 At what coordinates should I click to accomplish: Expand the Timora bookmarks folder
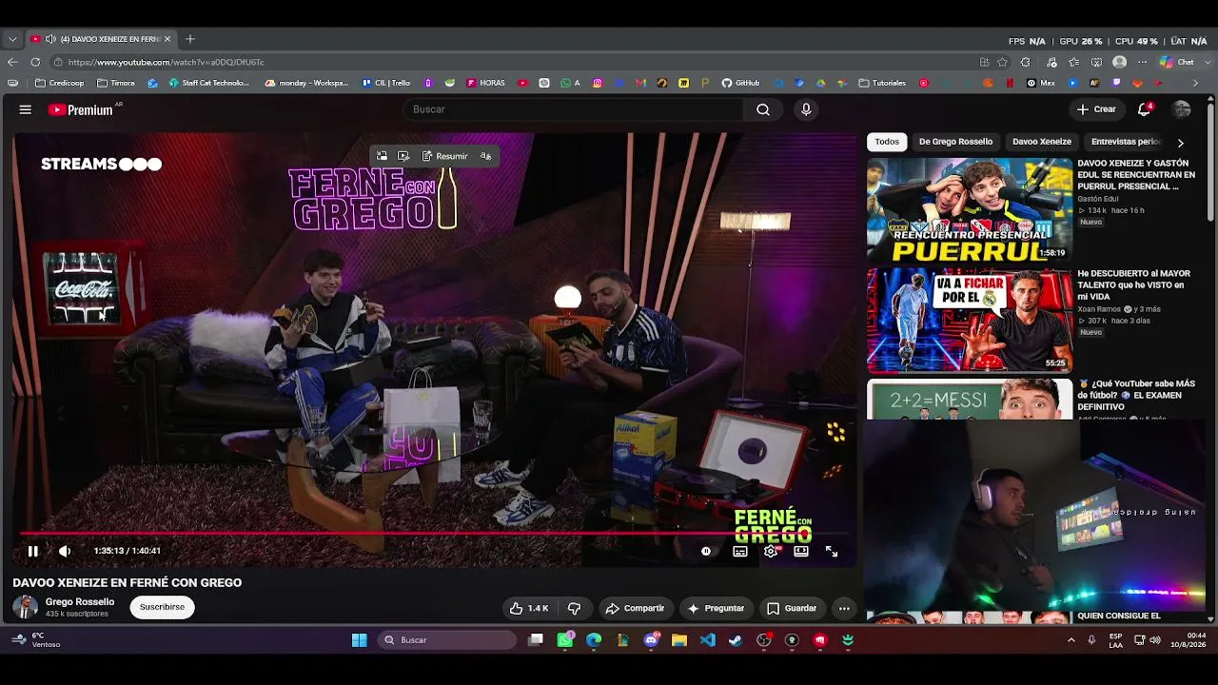tap(116, 83)
